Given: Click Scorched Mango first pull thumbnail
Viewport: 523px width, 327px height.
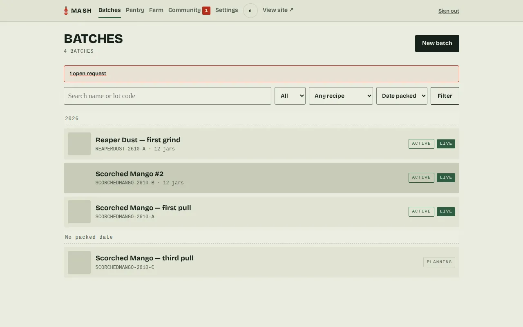Looking at the screenshot, I should pos(79,212).
